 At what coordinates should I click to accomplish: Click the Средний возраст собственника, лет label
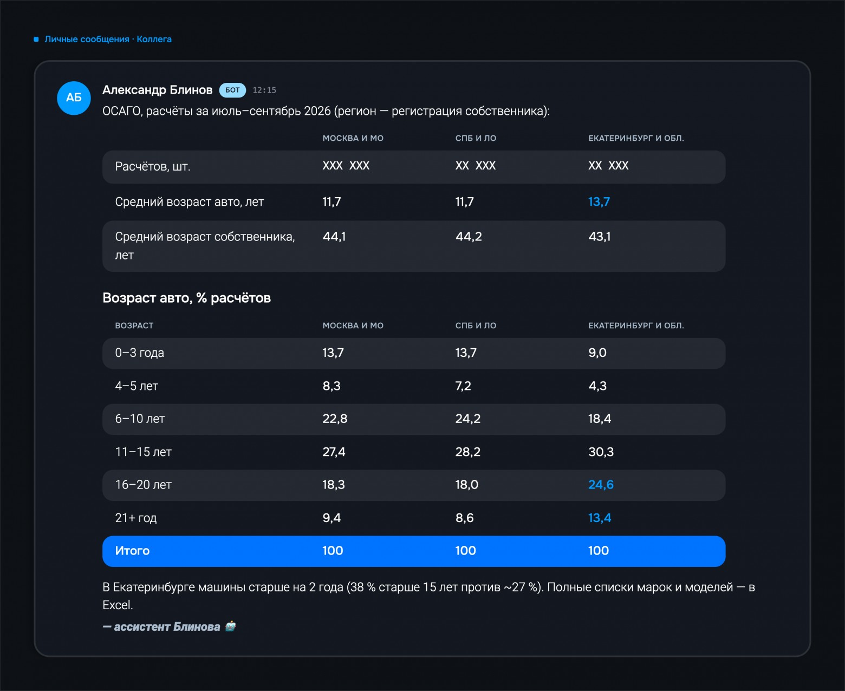[205, 246]
